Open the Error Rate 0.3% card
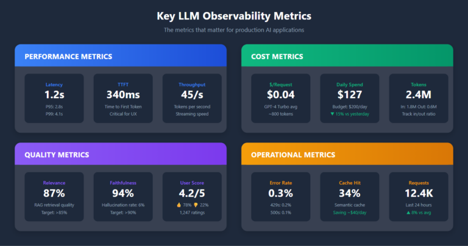This screenshot has width=468, height=246. (x=280, y=196)
